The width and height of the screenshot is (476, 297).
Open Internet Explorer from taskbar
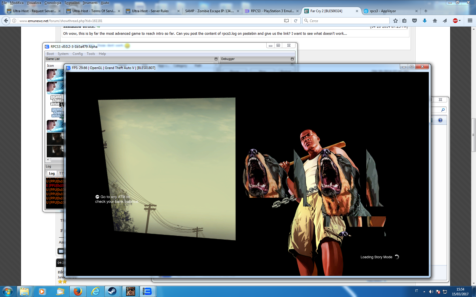(96, 291)
